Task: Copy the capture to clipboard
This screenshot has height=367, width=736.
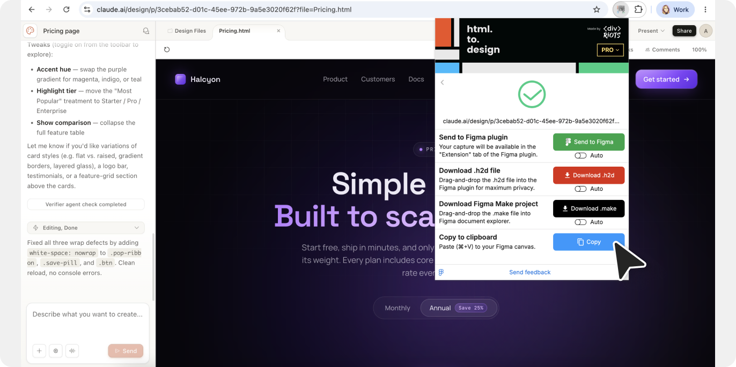Action: click(x=589, y=242)
